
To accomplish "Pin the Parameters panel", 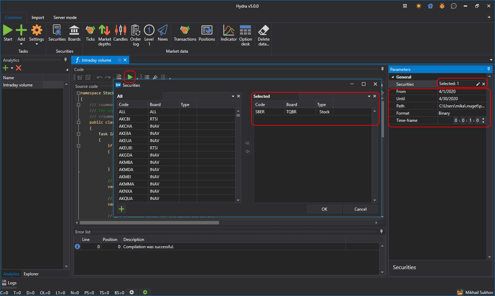I will pyautogui.click(x=488, y=69).
